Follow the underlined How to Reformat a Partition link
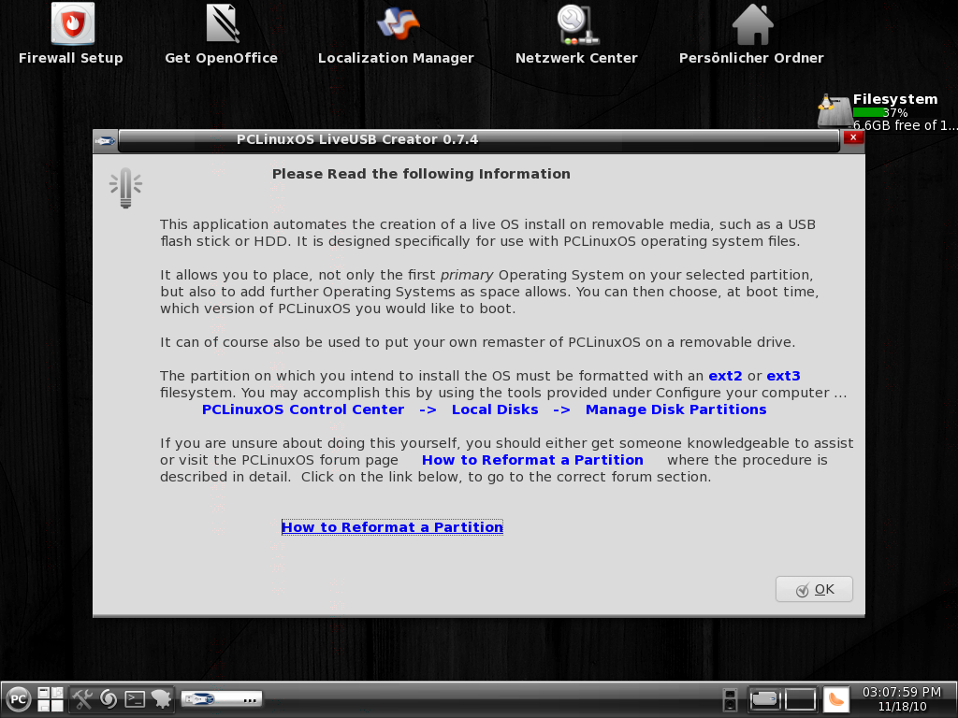 click(x=392, y=527)
